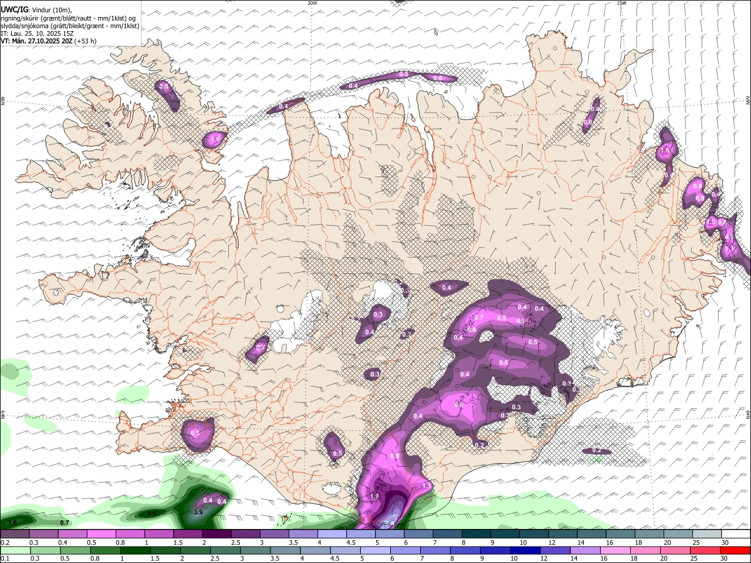Click the lower legend swatch labeled 4
Screen dimensions: 751x563
click(x=315, y=551)
